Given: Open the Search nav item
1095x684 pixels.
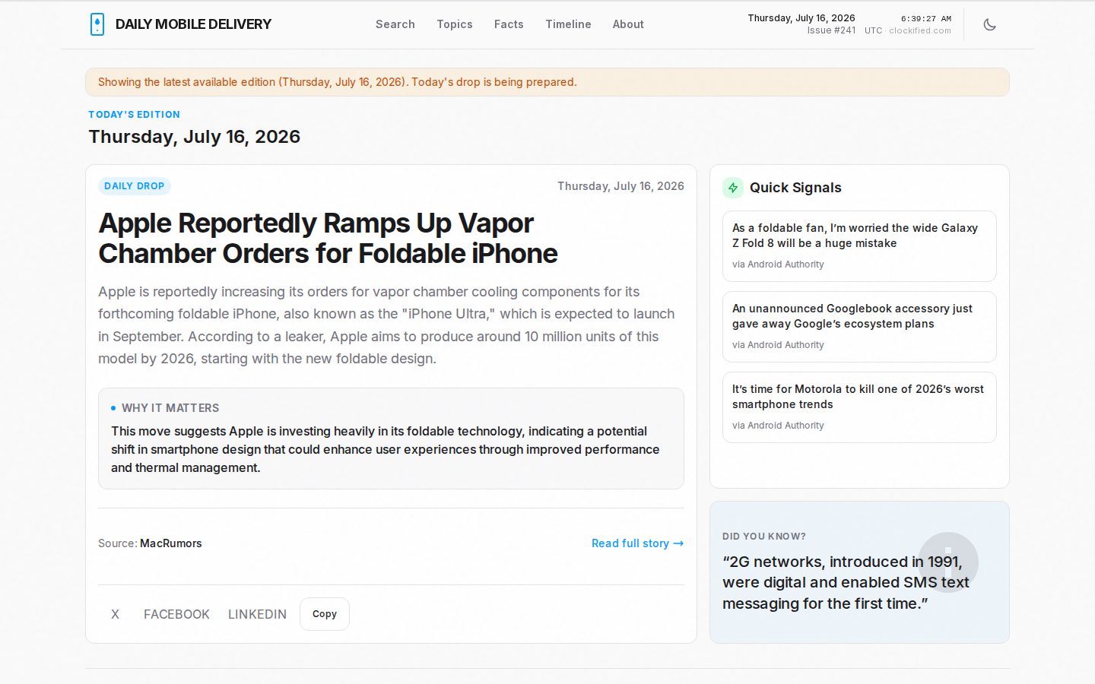Looking at the screenshot, I should pyautogui.click(x=395, y=24).
